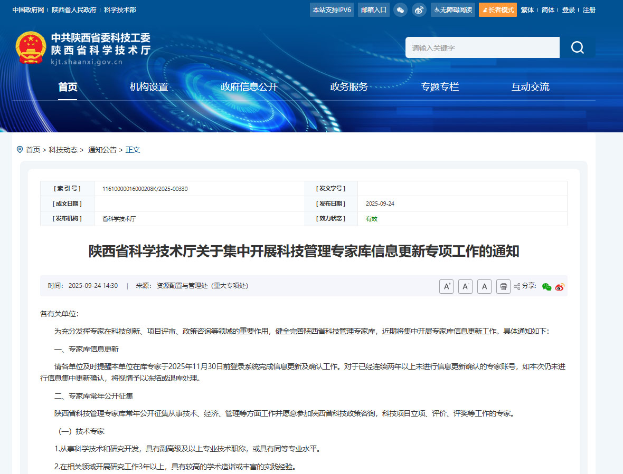Viewport: 623px width, 474px height.
Task: Select 首页 in the navigation bar
Action: tap(68, 87)
